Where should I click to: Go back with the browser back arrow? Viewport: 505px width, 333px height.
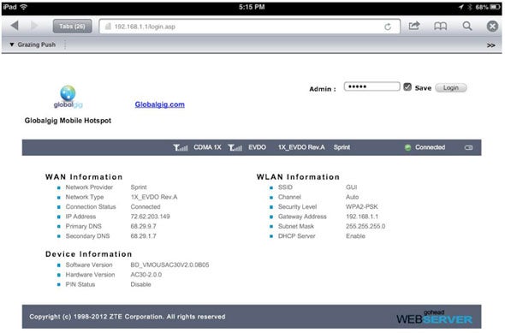pos(15,26)
